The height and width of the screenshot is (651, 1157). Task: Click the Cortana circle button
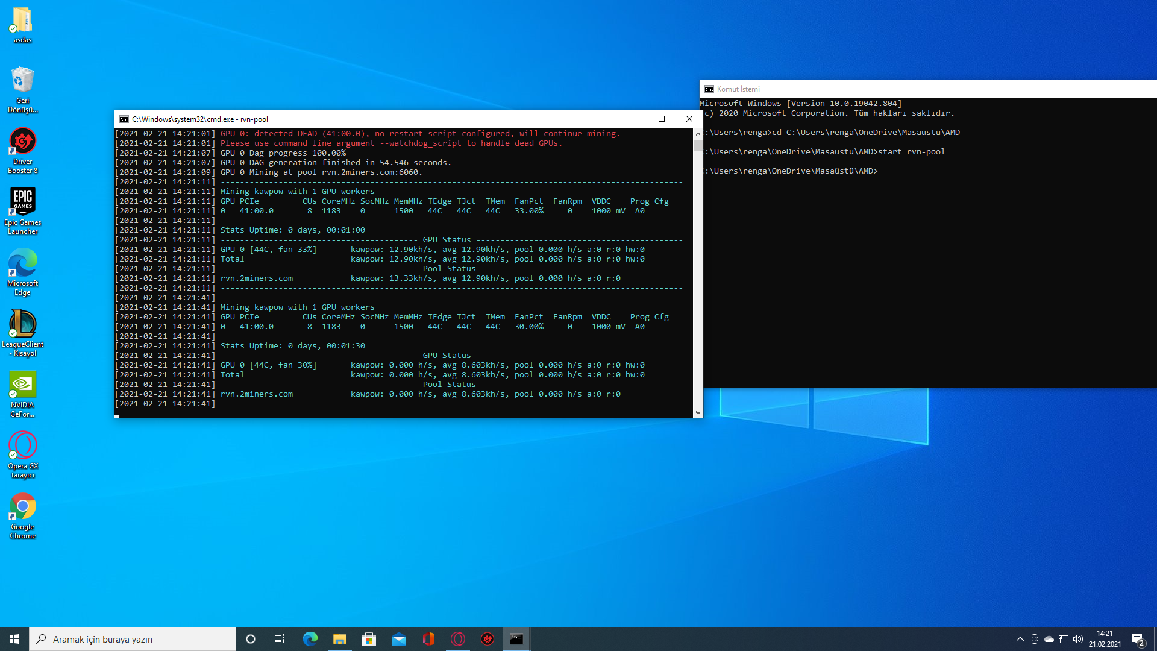pos(251,639)
